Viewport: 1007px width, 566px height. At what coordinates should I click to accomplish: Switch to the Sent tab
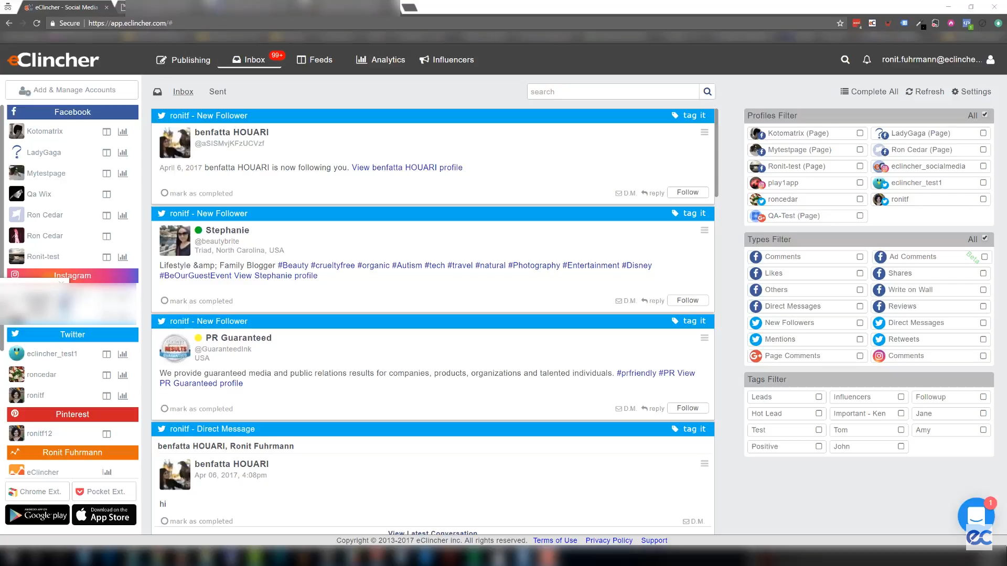coord(217,92)
